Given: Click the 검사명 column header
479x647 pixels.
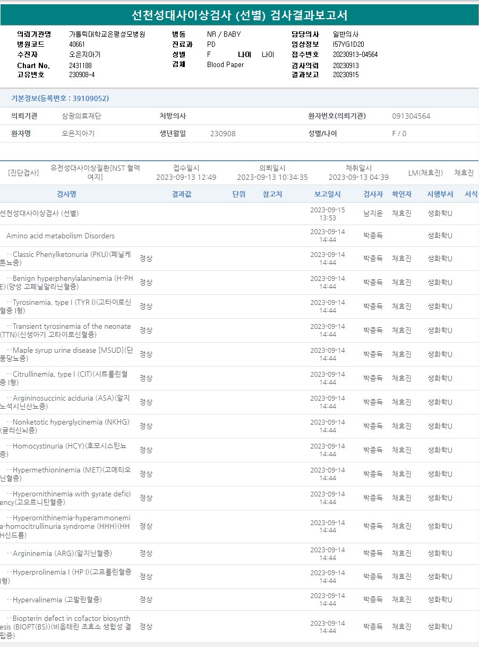Looking at the screenshot, I should click(66, 194).
